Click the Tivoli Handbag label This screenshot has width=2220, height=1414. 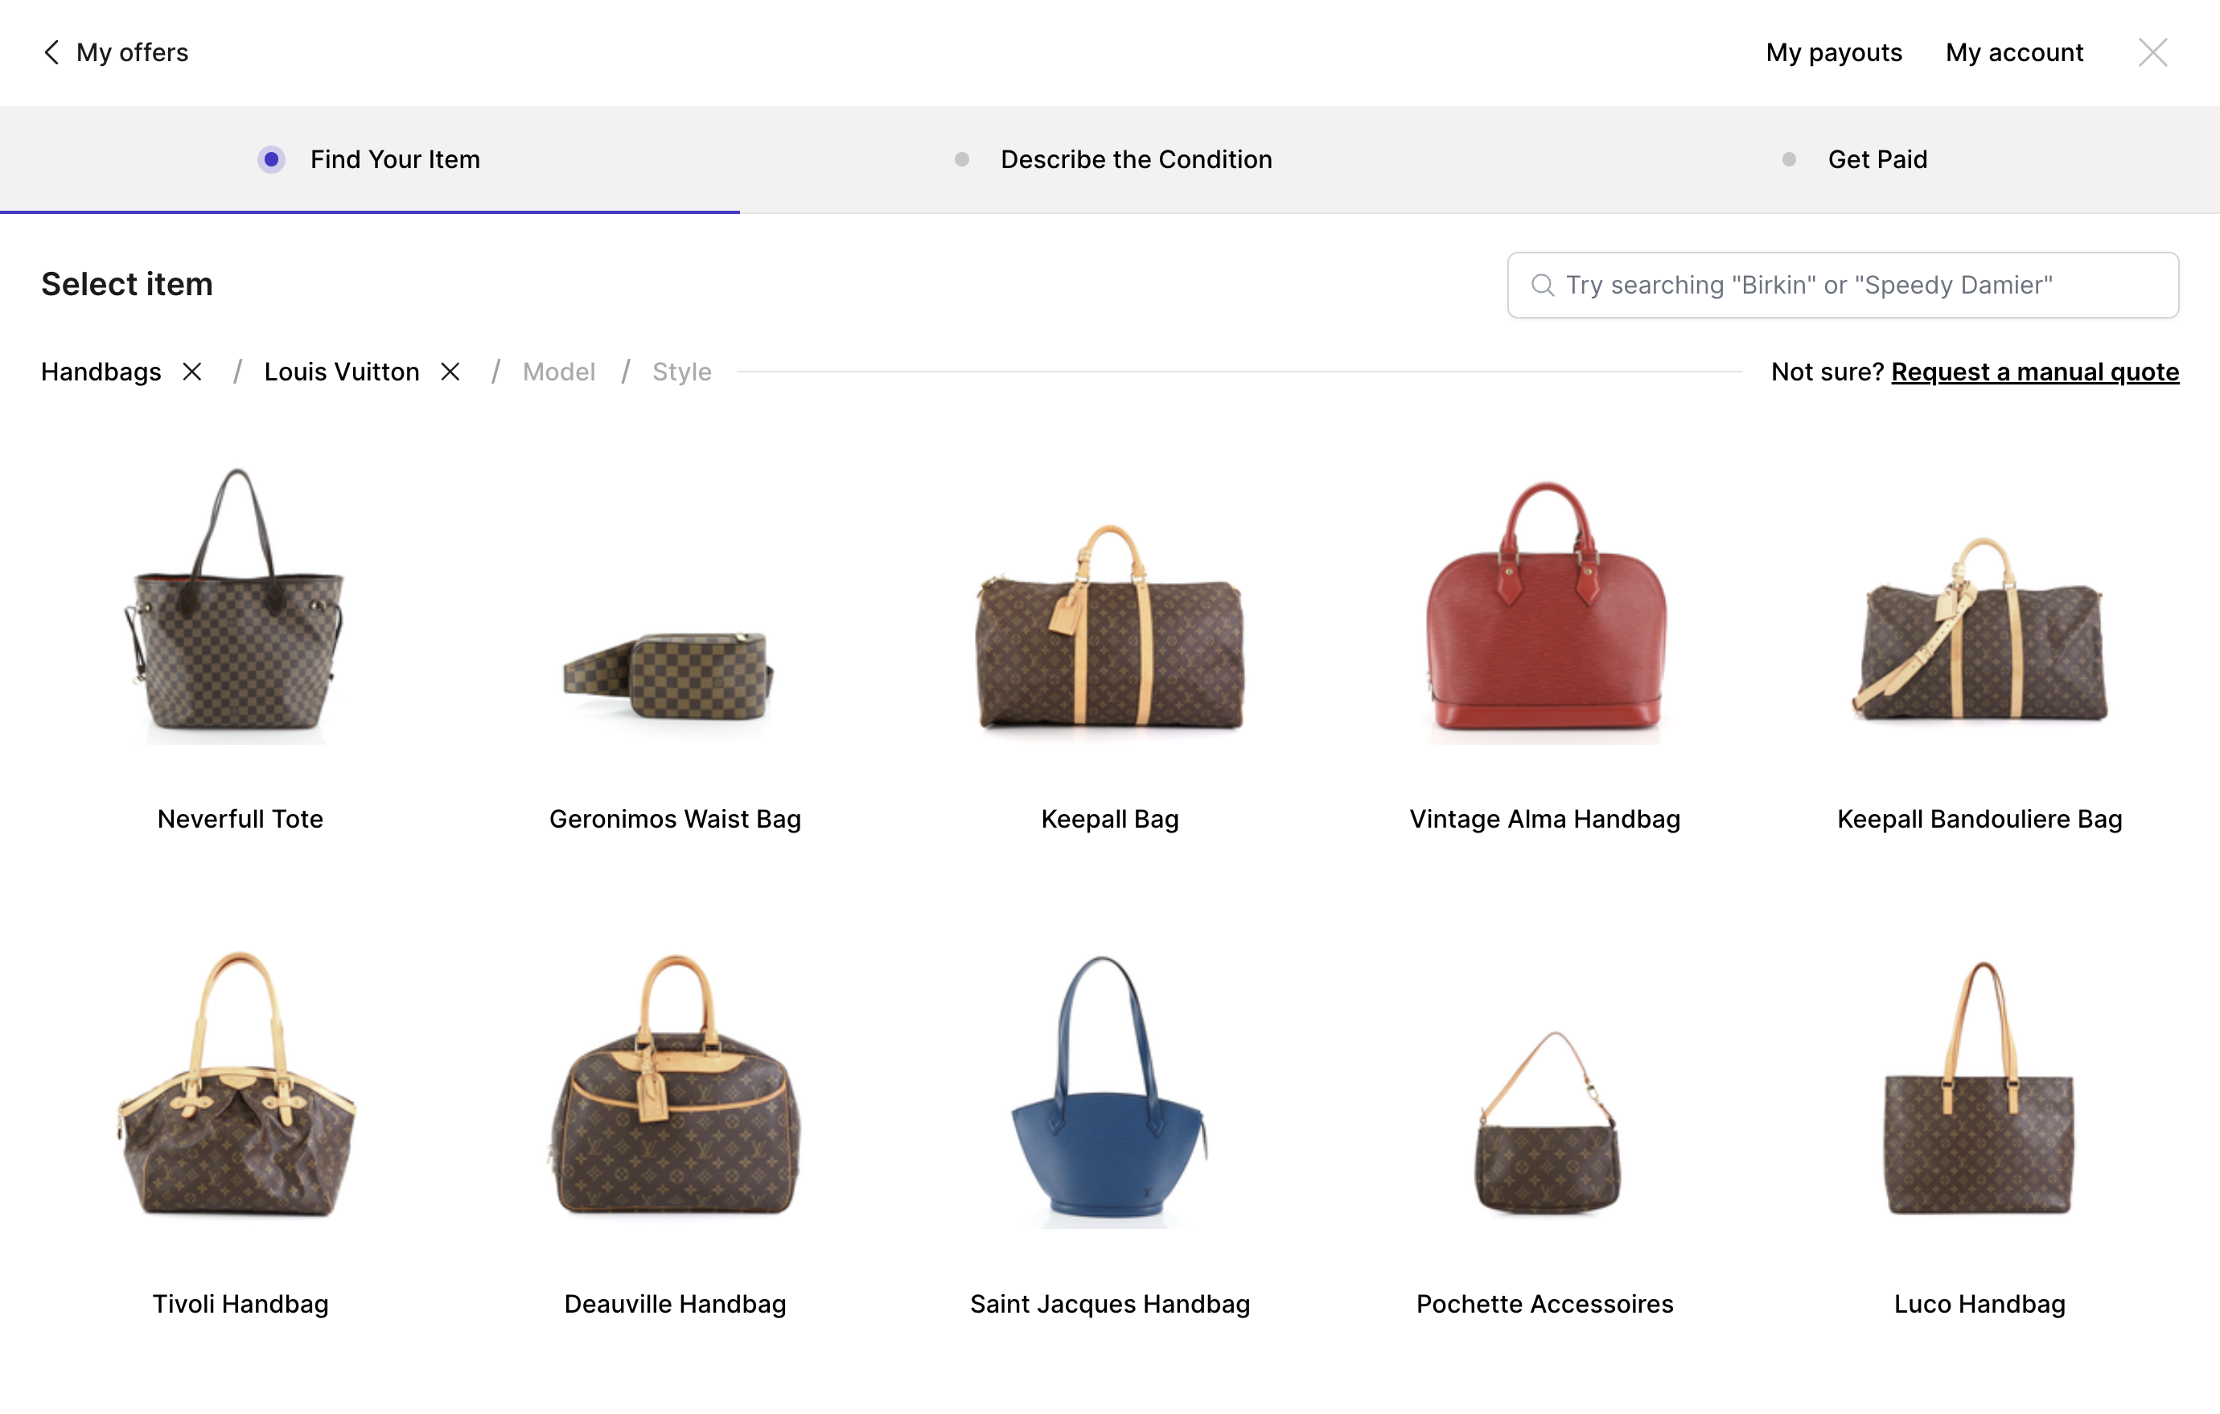coord(240,1303)
